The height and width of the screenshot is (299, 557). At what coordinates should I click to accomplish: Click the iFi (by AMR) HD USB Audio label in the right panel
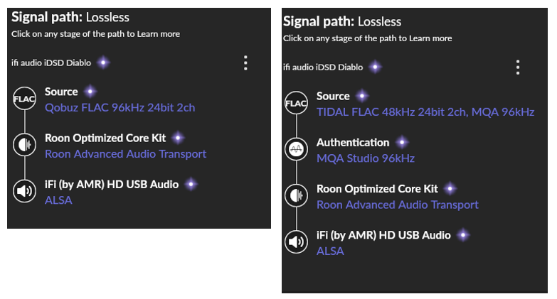tap(383, 235)
